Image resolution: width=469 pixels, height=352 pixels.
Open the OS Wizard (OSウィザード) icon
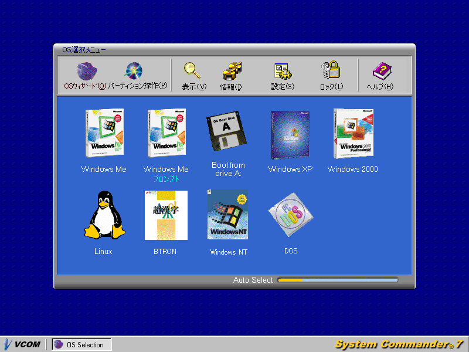87,71
